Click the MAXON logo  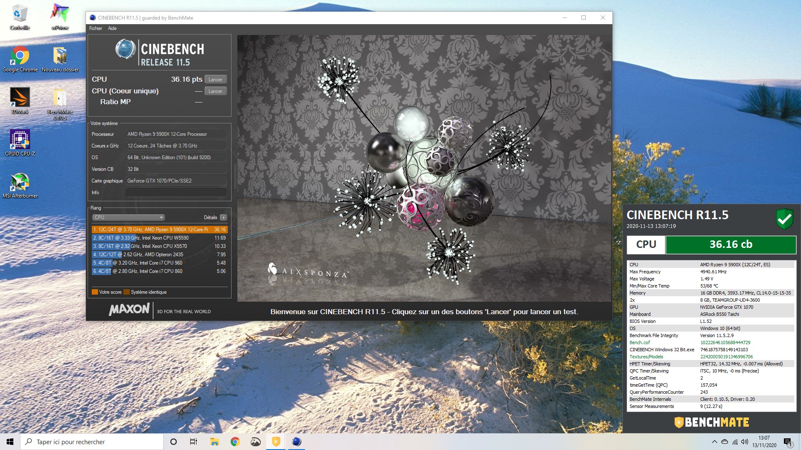[x=129, y=310]
